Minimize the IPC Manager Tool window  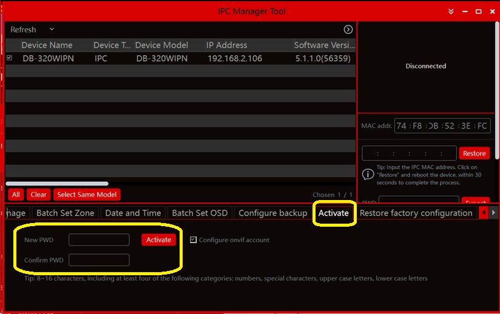464,12
